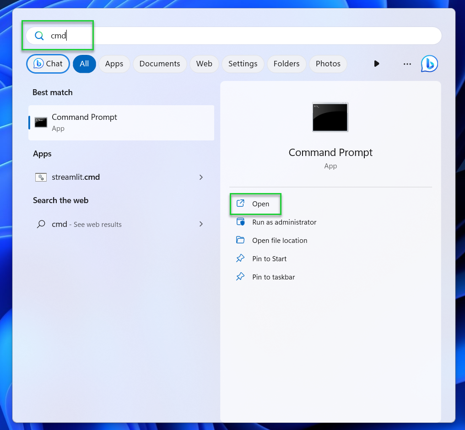Switch to the Documents filter tab
The image size is (465, 430).
point(159,64)
